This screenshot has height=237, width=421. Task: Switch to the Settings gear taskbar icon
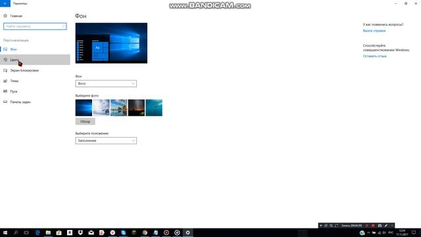(187, 232)
